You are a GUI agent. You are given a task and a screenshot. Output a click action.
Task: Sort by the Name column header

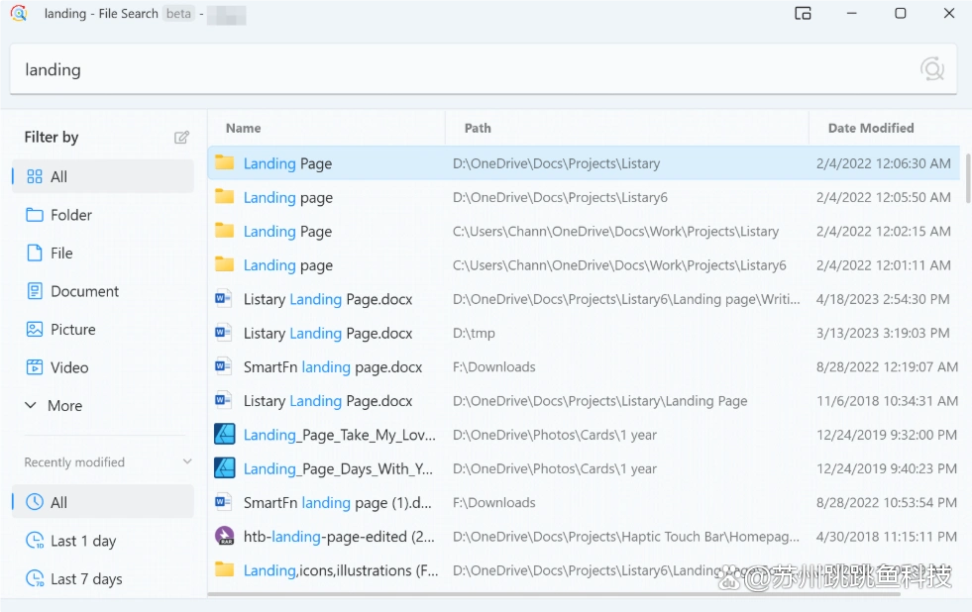click(243, 128)
